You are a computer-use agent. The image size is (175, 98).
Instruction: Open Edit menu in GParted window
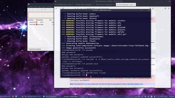pos(35,7)
